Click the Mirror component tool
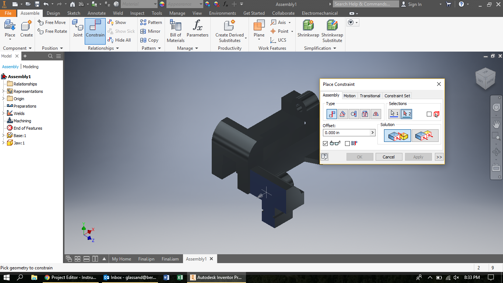 pyautogui.click(x=150, y=31)
